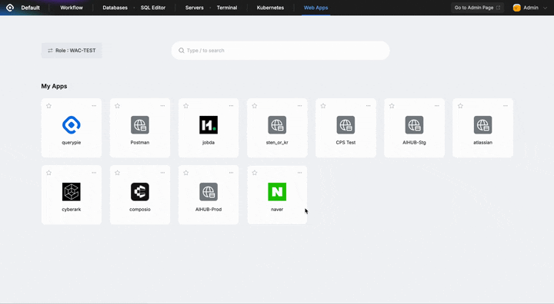Show more options for AIHUB-Prod
Image resolution: width=554 pixels, height=304 pixels.
point(231,173)
